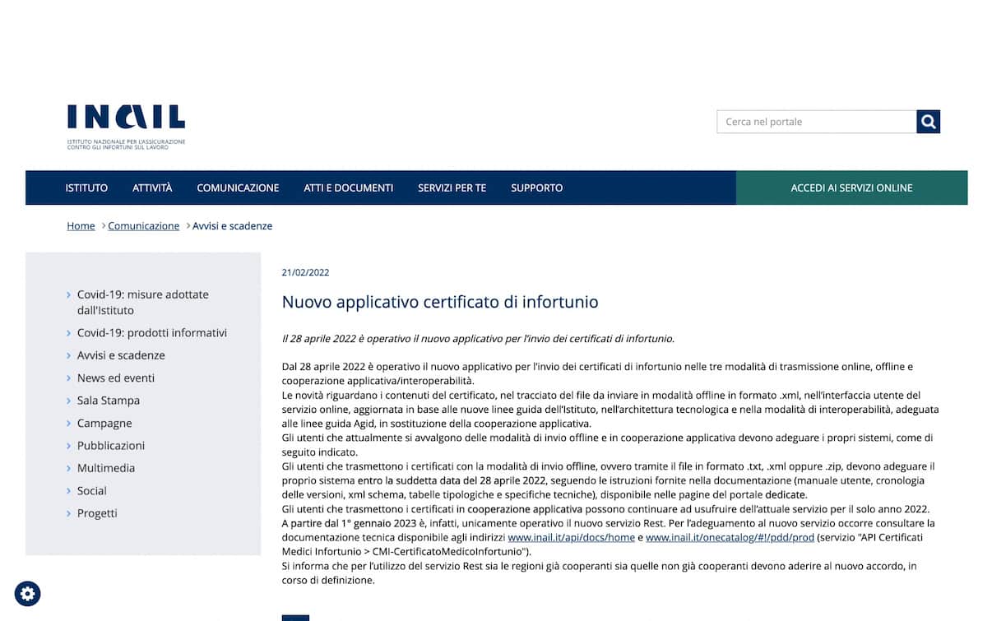This screenshot has width=992, height=621.
Task: Click Avvisi e scadenze sidebar item
Action: pos(121,355)
